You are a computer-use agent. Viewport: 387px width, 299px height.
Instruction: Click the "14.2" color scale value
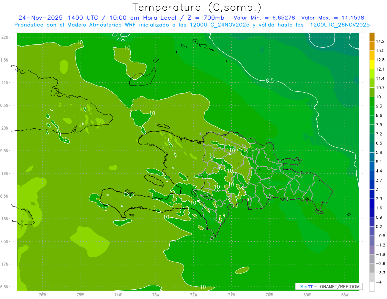coord(380,41)
